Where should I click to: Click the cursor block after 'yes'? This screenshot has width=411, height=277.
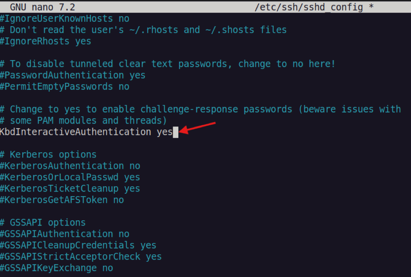(x=176, y=132)
